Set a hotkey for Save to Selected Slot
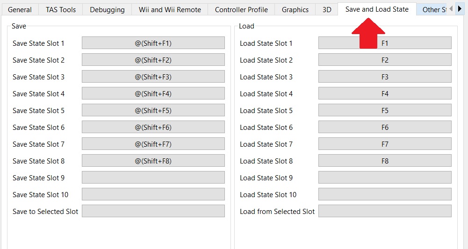The image size is (468, 249). 153,211
